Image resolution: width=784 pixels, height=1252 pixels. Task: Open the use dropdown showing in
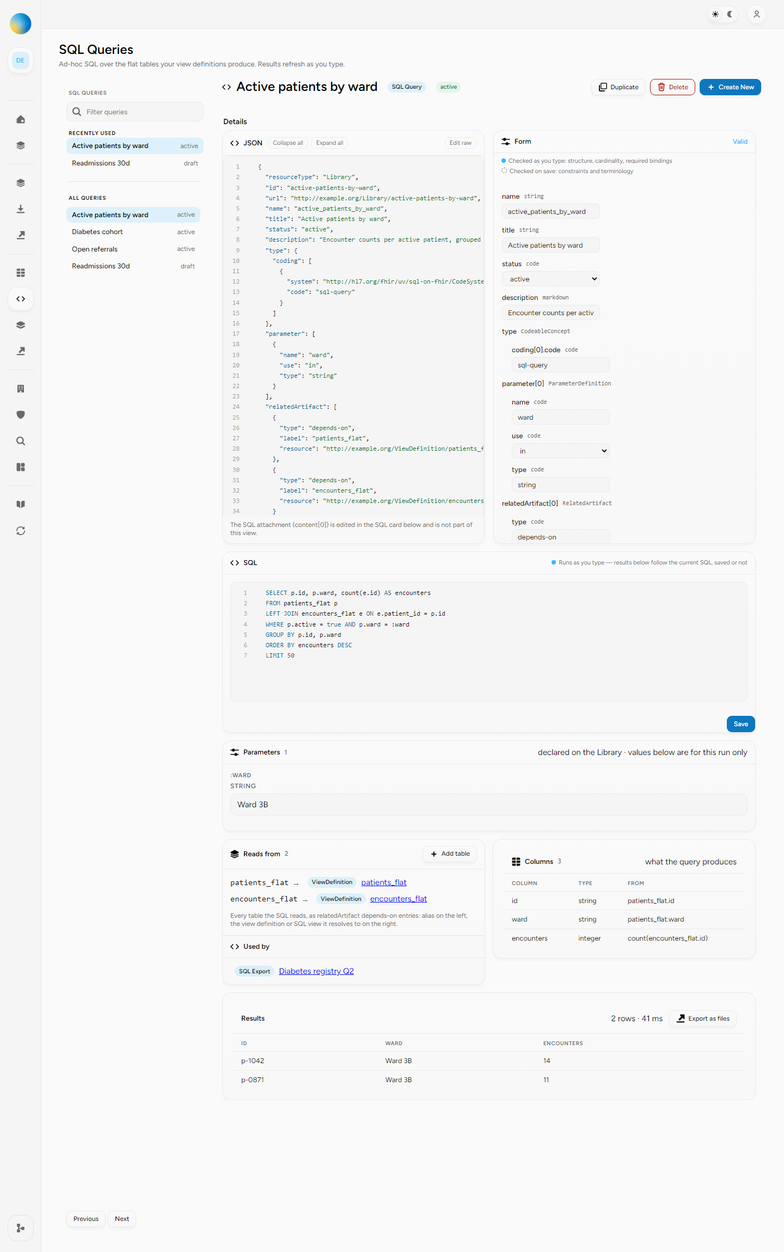click(560, 451)
